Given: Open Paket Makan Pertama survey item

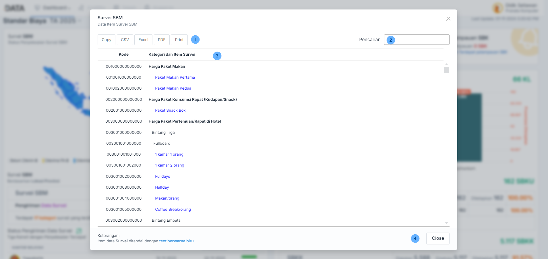Looking at the screenshot, I should pyautogui.click(x=175, y=77).
